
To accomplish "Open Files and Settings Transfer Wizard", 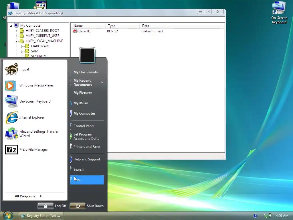I will point(35,133).
